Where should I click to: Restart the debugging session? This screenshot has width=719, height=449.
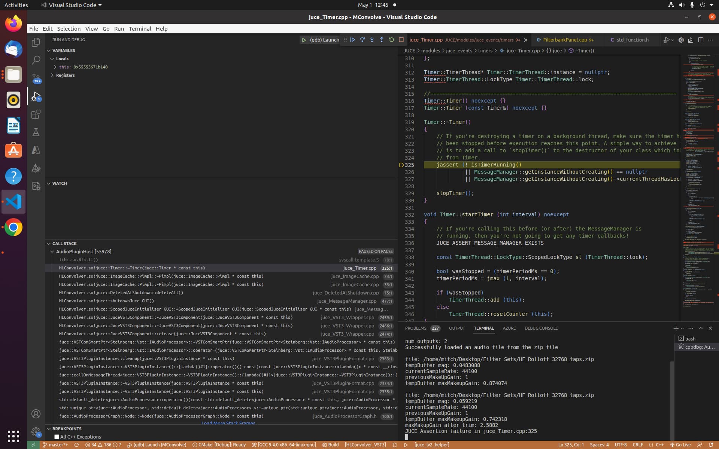[391, 40]
